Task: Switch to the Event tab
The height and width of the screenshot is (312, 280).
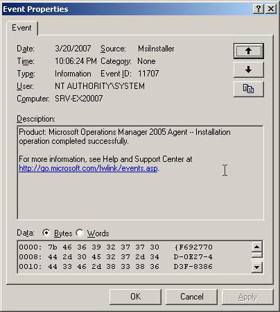Action: 21,28
